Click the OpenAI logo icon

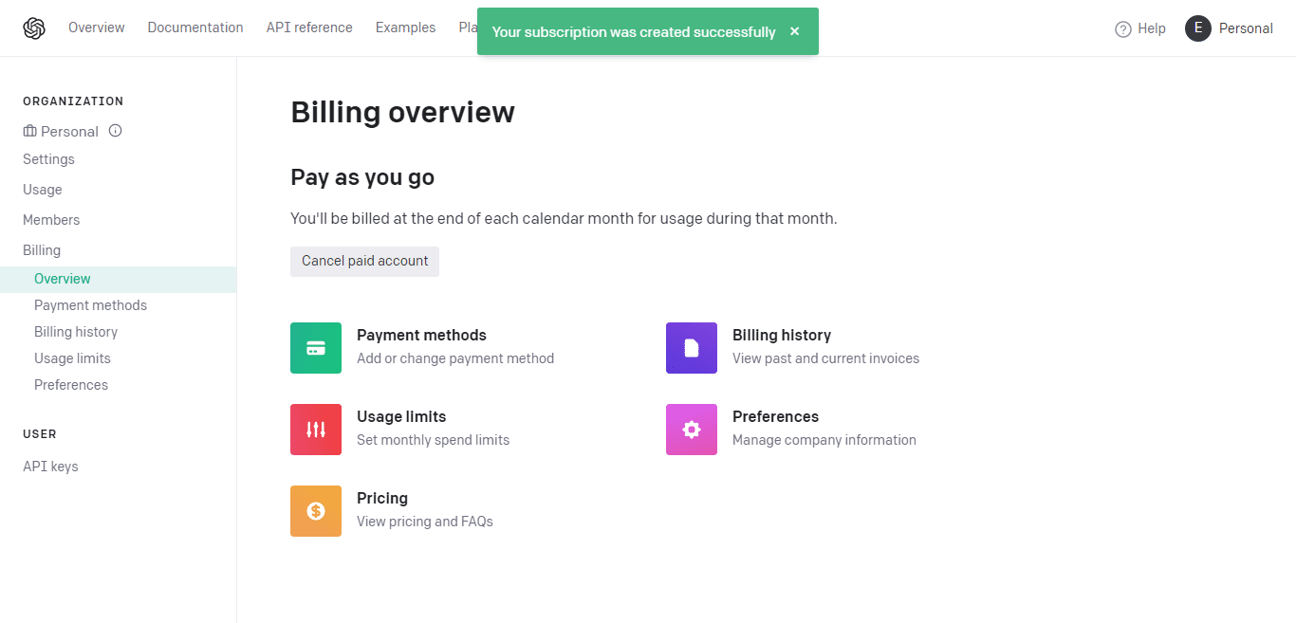pos(34,28)
